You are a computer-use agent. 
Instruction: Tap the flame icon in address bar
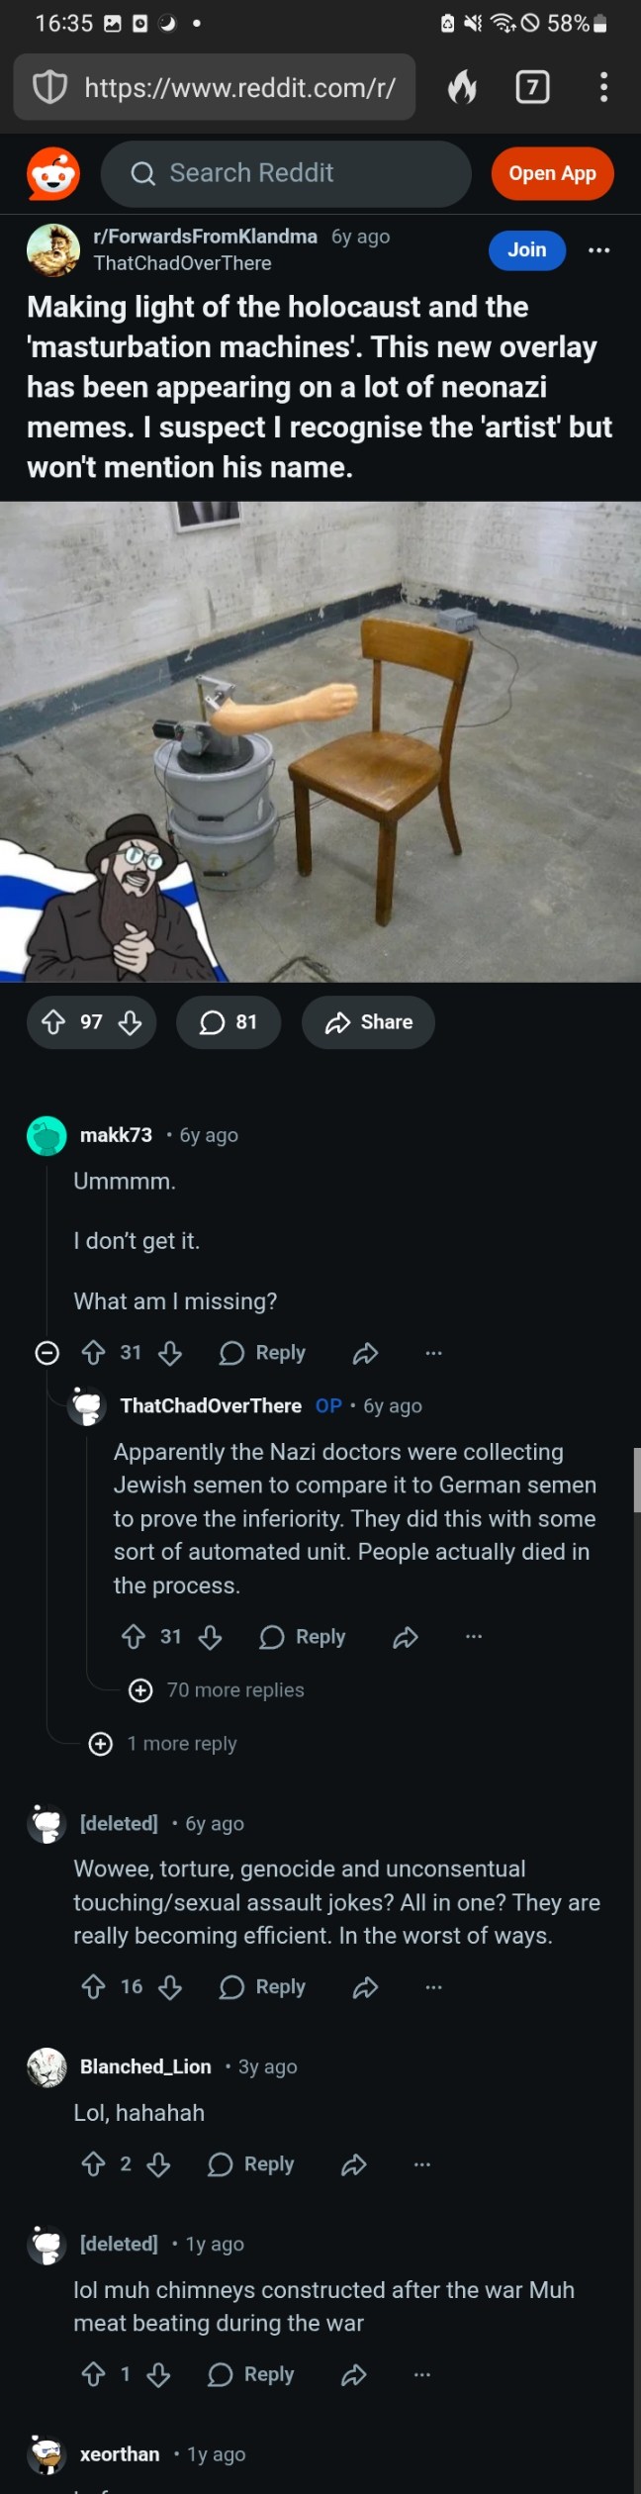tap(462, 88)
